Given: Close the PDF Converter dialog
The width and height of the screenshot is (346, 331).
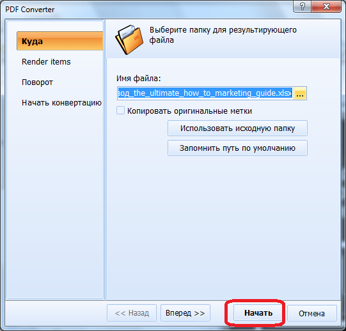Looking at the screenshot, I should click(326, 6).
